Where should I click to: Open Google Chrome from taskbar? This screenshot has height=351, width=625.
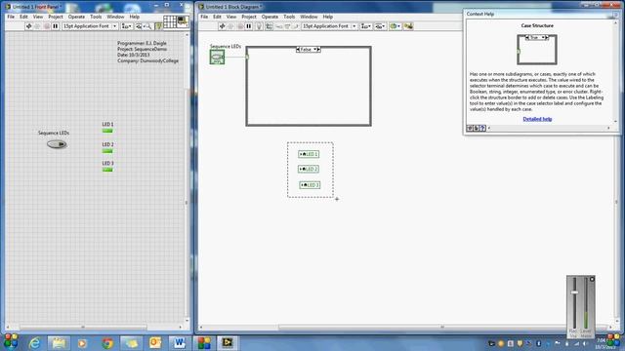[x=106, y=343]
